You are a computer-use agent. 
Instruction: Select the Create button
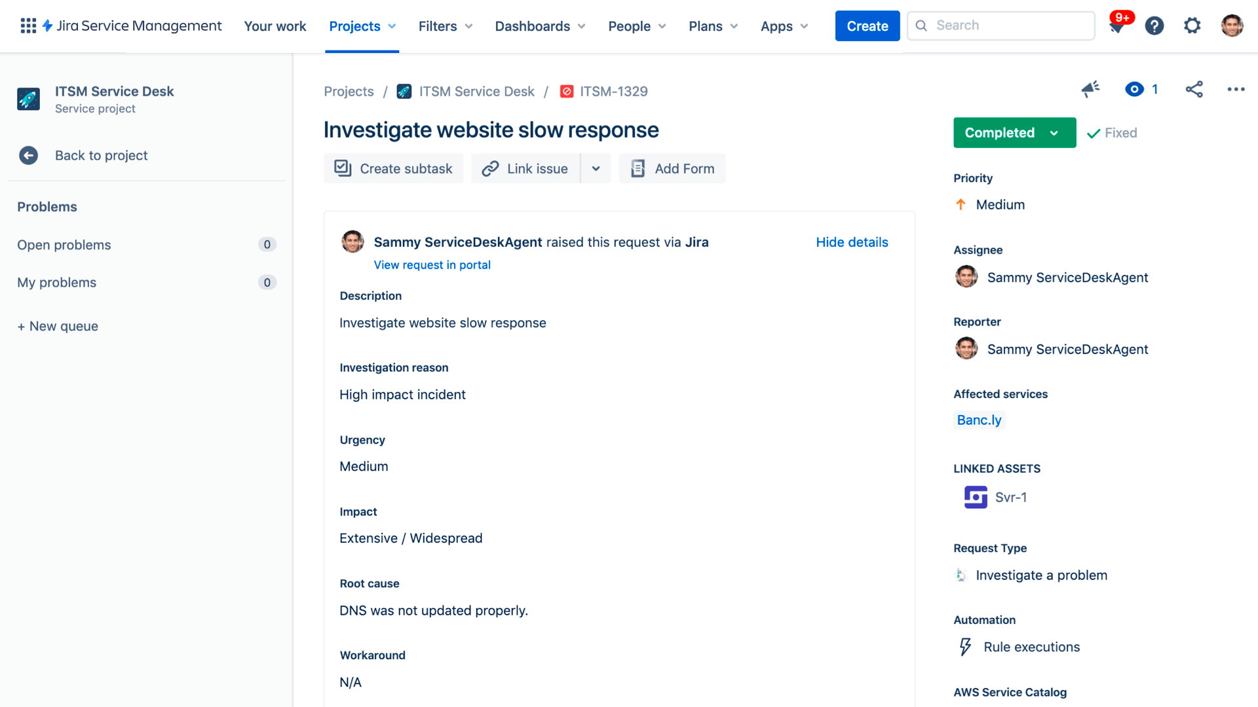click(x=867, y=25)
